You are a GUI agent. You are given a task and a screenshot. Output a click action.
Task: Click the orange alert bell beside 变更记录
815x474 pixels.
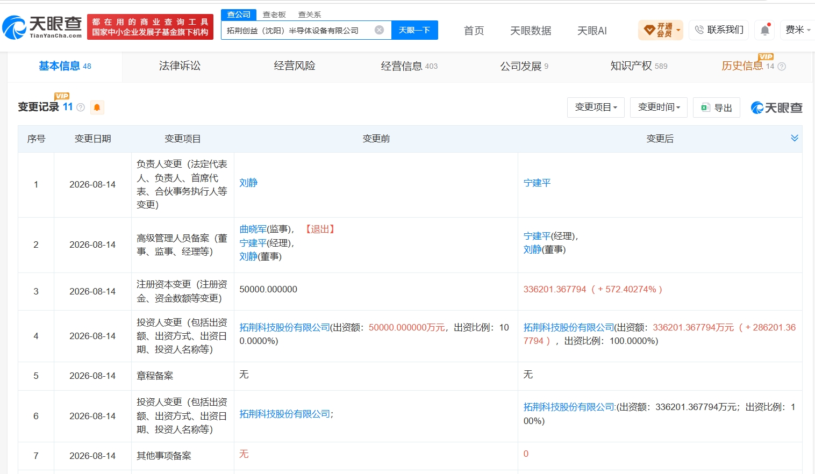click(97, 107)
